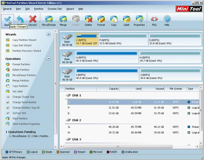Collapse the Operations section
204x160 pixels.
(x=48, y=59)
